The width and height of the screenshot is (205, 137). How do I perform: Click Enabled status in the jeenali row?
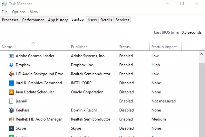click(x=126, y=101)
